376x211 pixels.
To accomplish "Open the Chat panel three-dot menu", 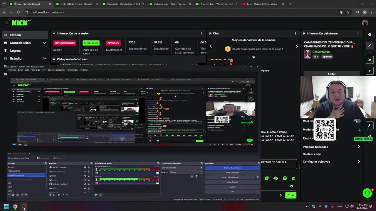I will [x=296, y=33].
